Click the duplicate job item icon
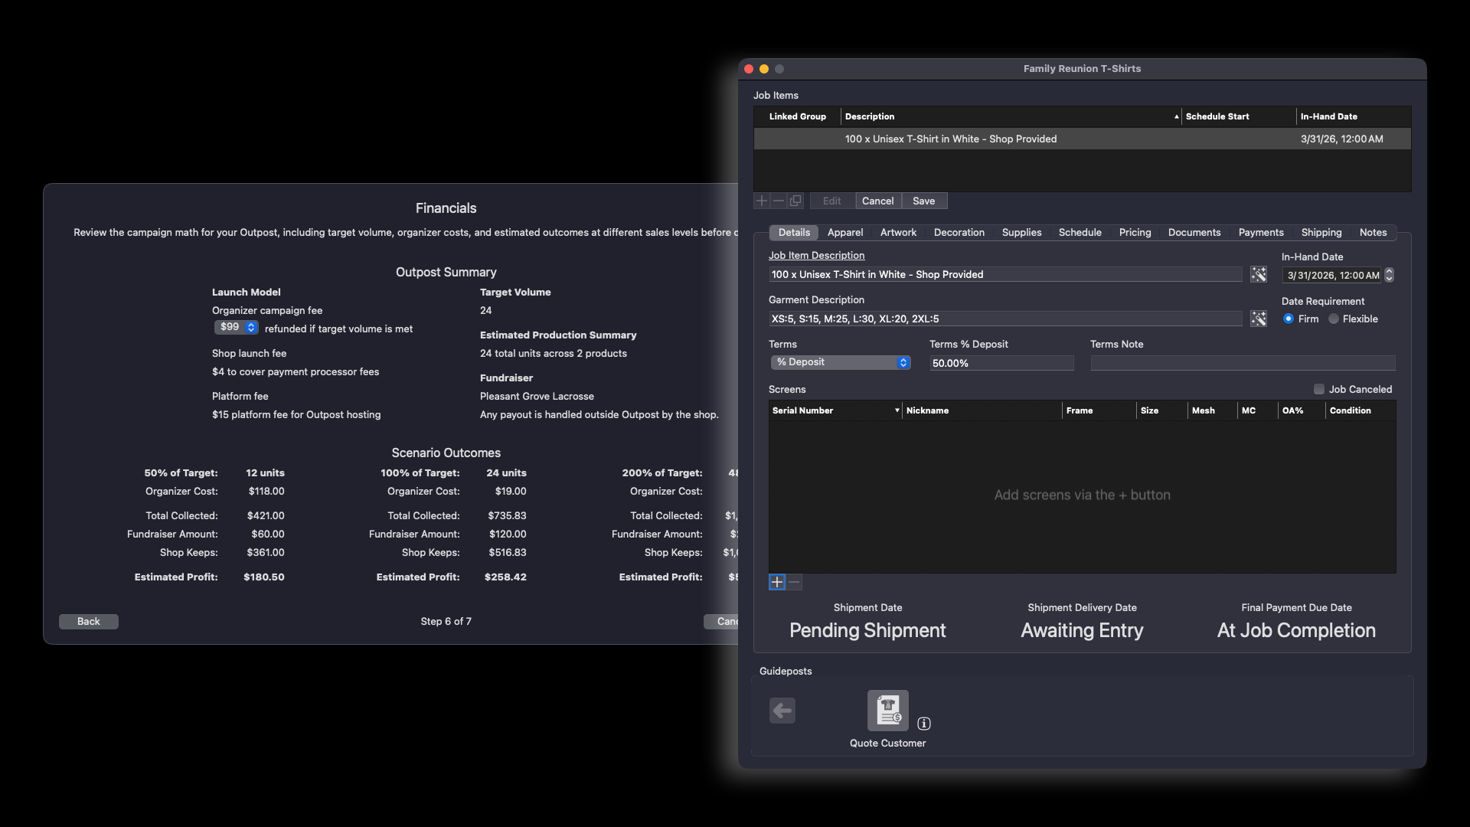The height and width of the screenshot is (827, 1470). (795, 201)
